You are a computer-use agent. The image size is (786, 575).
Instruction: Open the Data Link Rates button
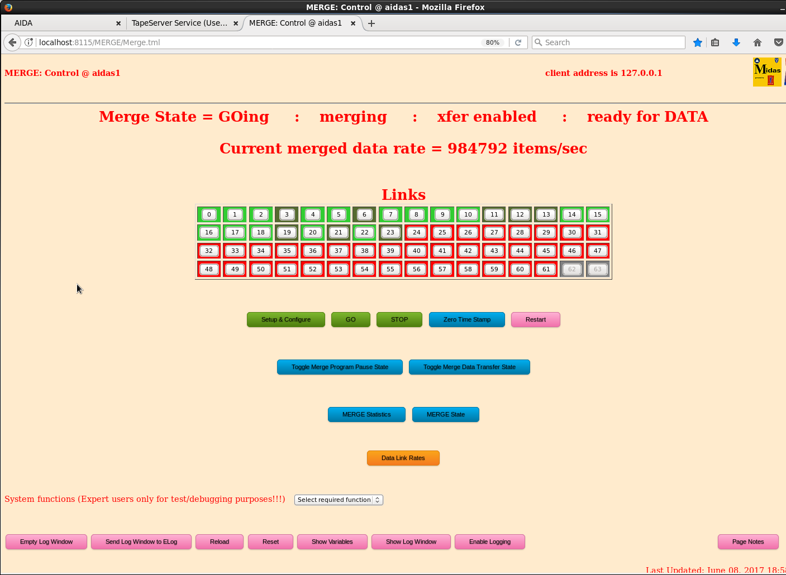click(x=403, y=458)
